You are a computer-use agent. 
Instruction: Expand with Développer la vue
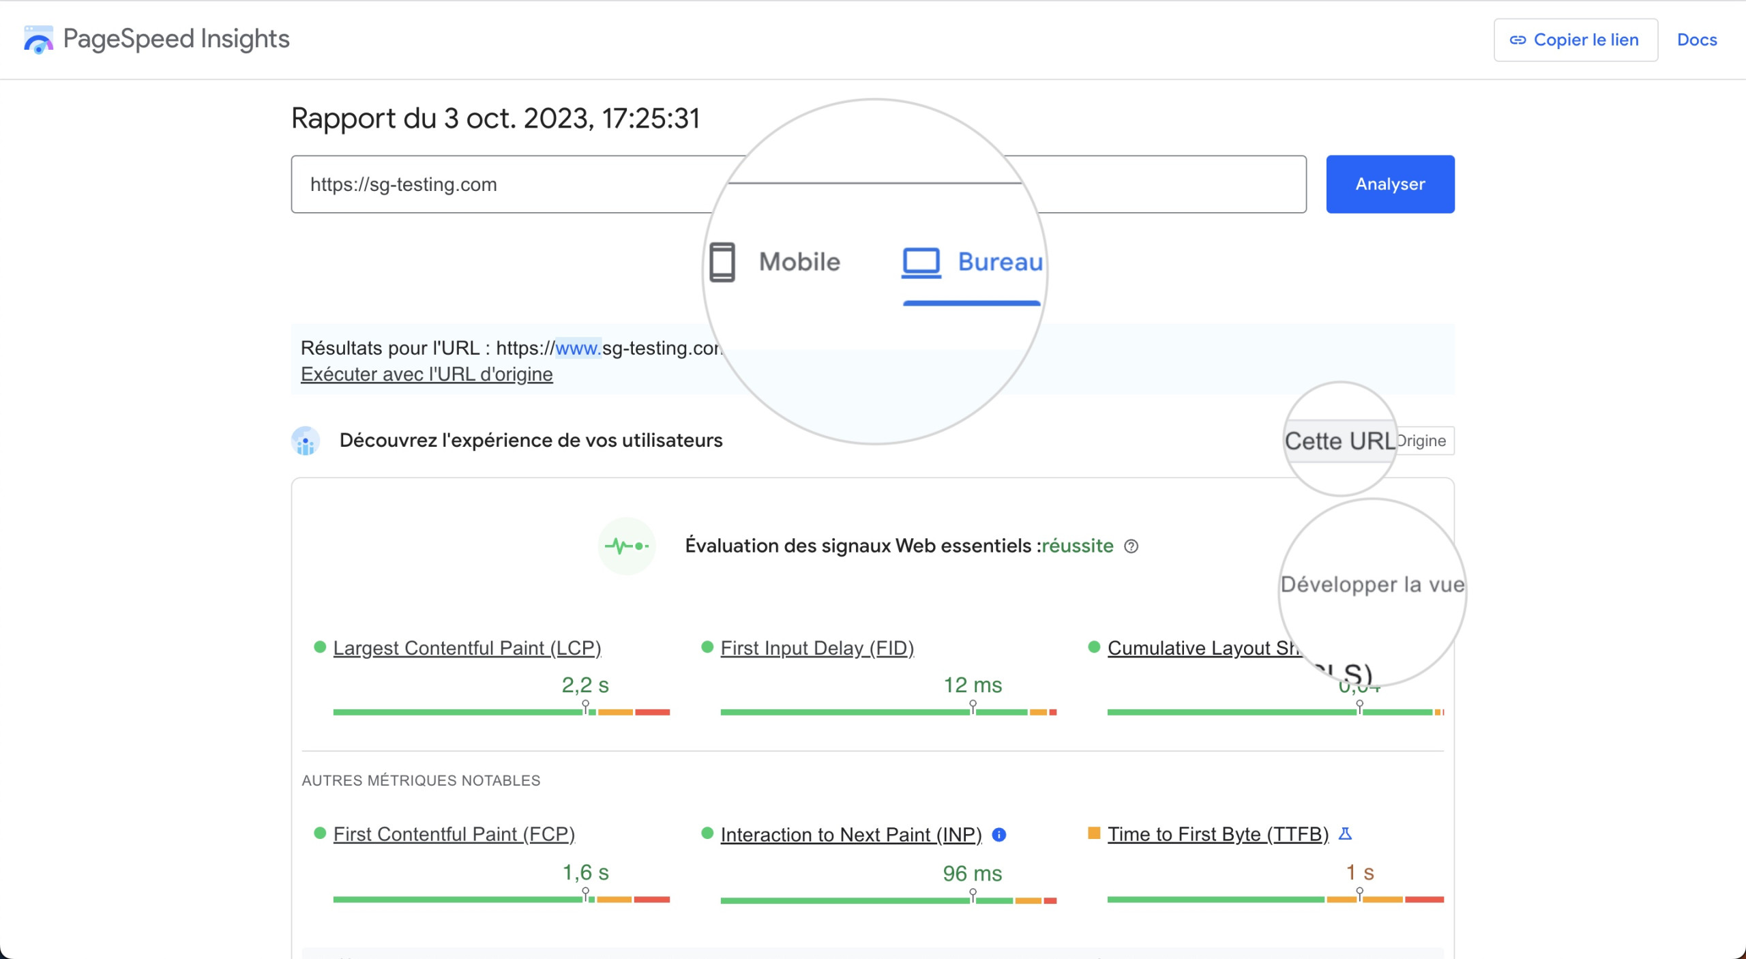point(1372,585)
